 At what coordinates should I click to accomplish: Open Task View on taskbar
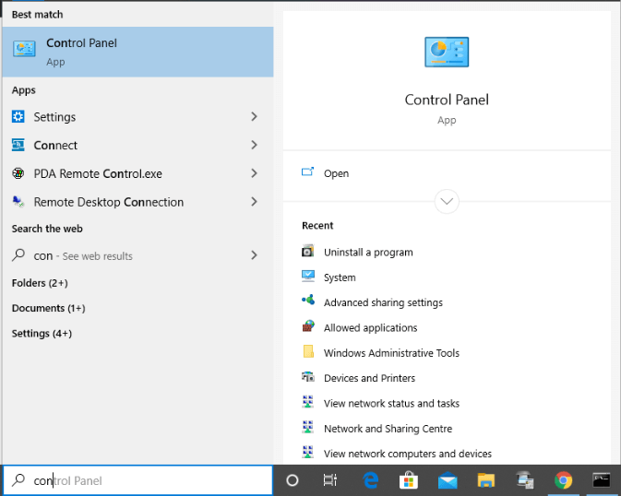click(x=330, y=480)
